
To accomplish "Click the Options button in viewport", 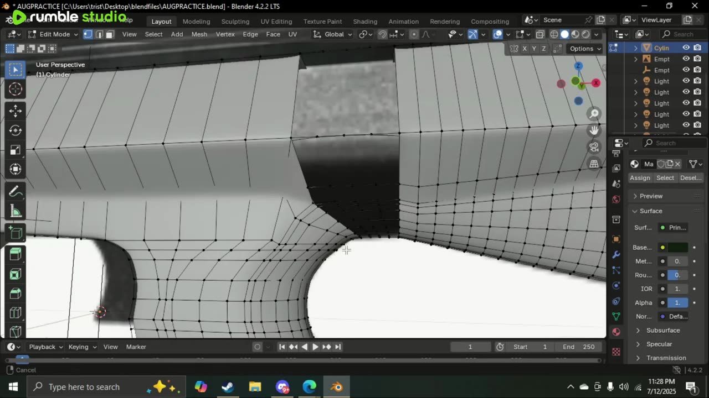I will pyautogui.click(x=585, y=49).
